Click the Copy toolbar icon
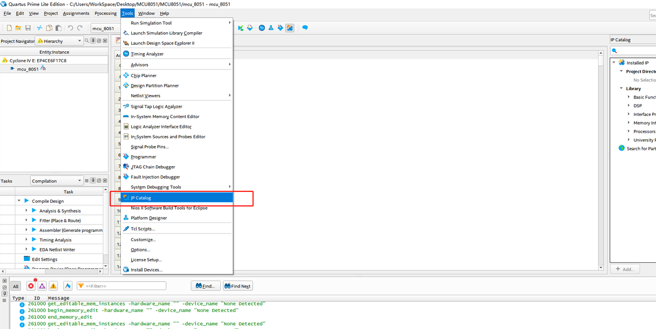 click(49, 28)
